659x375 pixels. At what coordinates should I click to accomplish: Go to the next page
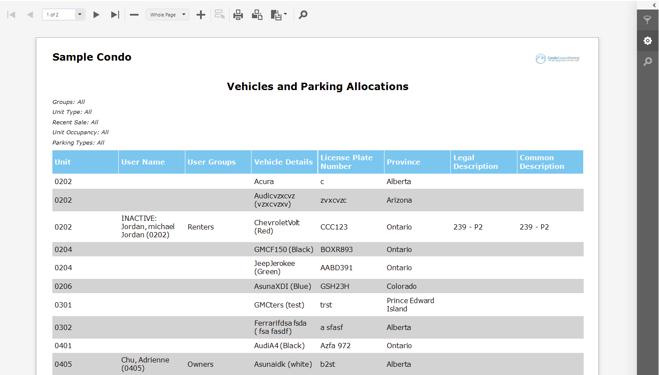point(96,14)
